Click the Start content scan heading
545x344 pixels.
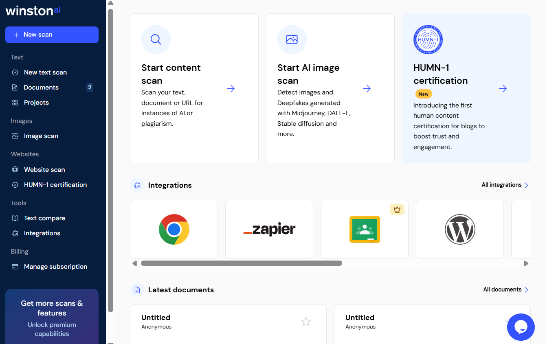[171, 74]
